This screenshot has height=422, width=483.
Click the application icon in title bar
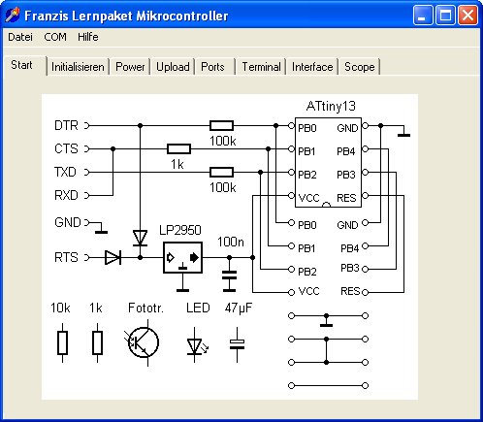pos(13,16)
